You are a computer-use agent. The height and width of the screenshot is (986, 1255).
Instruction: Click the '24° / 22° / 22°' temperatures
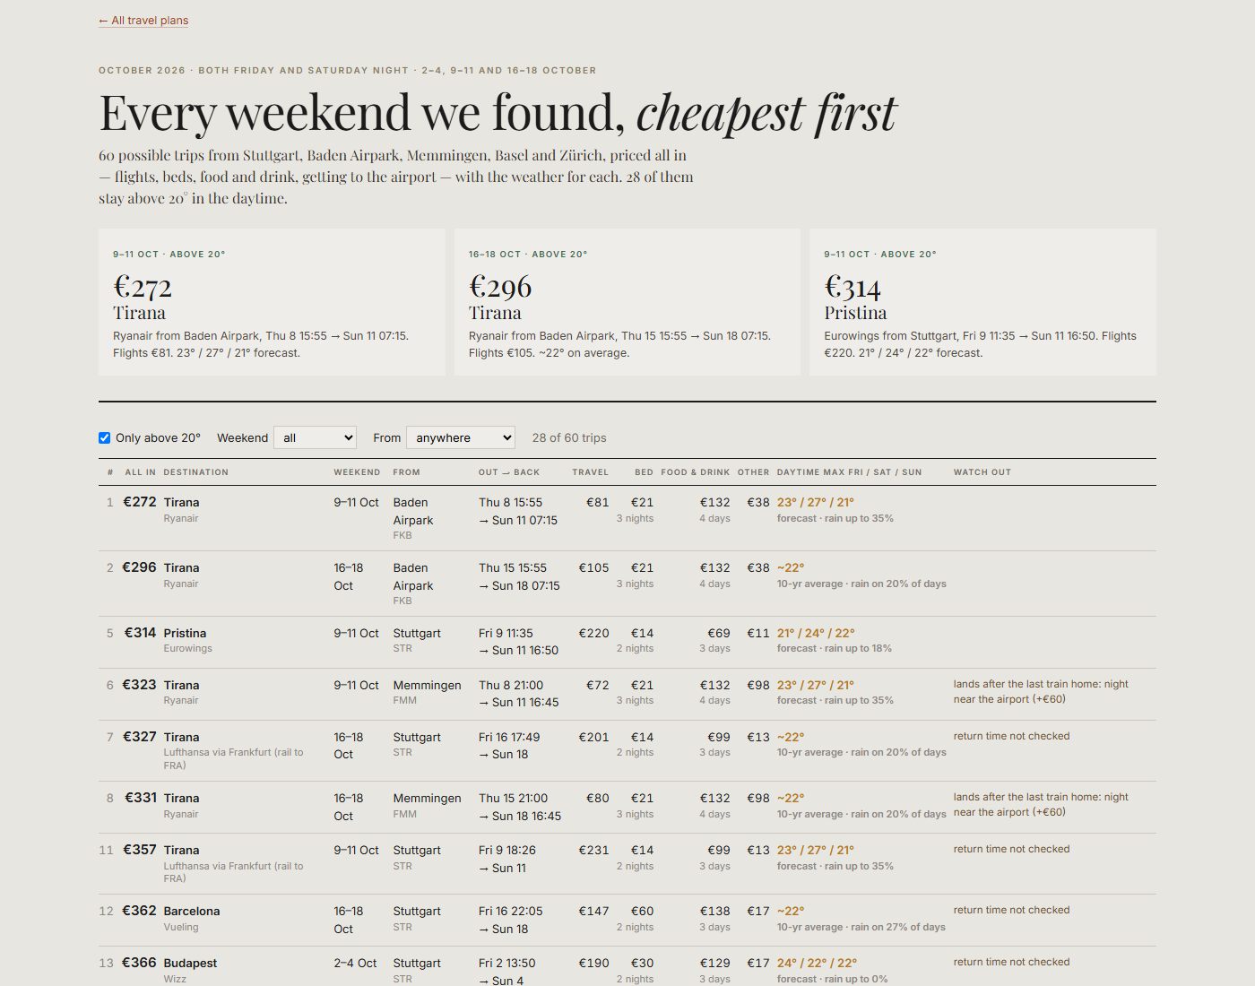(x=817, y=963)
